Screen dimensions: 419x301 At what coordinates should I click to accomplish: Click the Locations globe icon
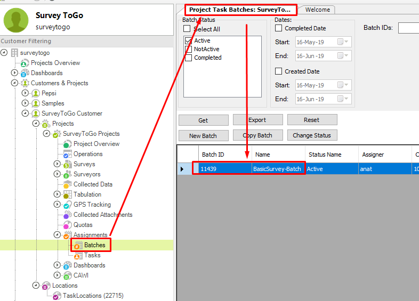(46, 286)
